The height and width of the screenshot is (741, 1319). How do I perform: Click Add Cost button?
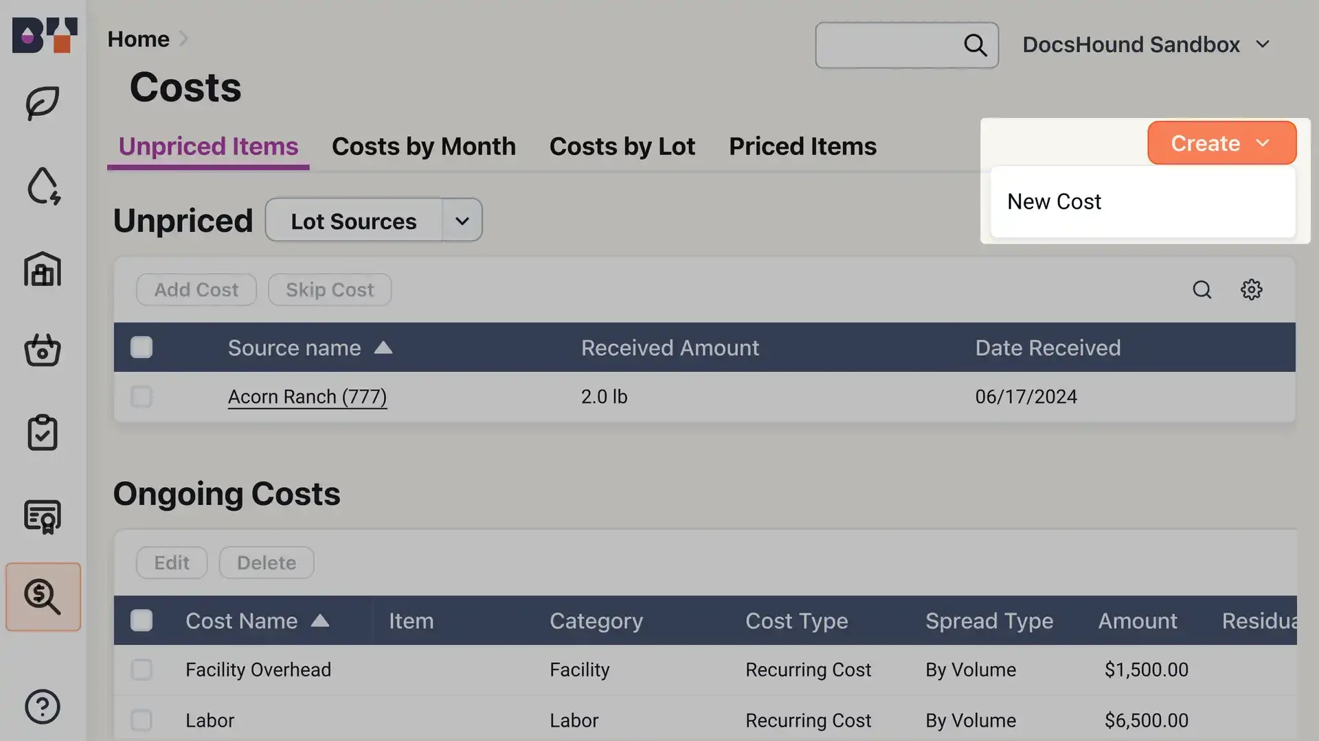click(x=196, y=289)
